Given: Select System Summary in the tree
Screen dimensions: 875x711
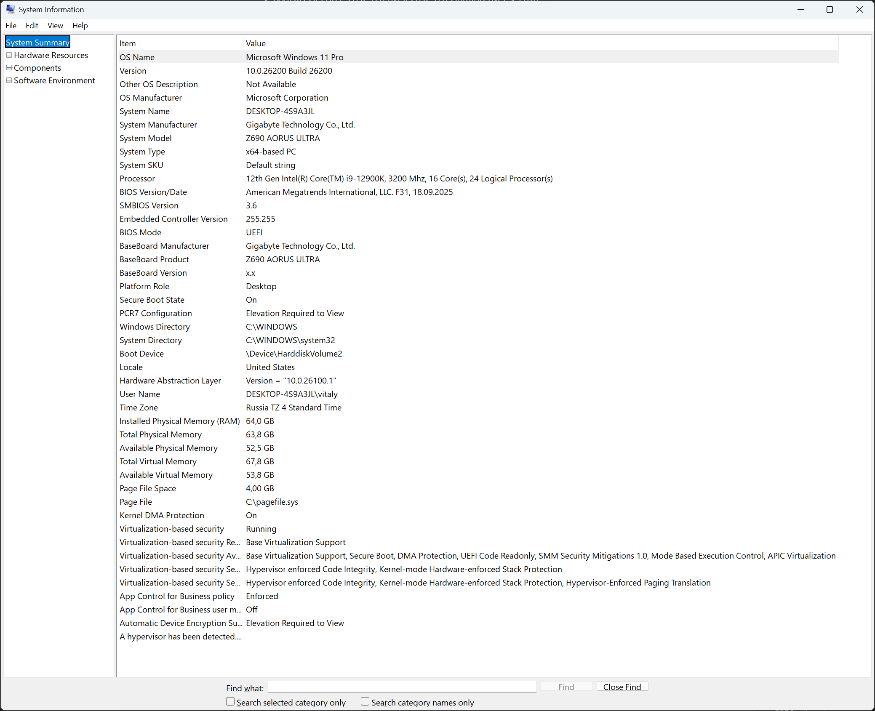Looking at the screenshot, I should click(x=37, y=42).
